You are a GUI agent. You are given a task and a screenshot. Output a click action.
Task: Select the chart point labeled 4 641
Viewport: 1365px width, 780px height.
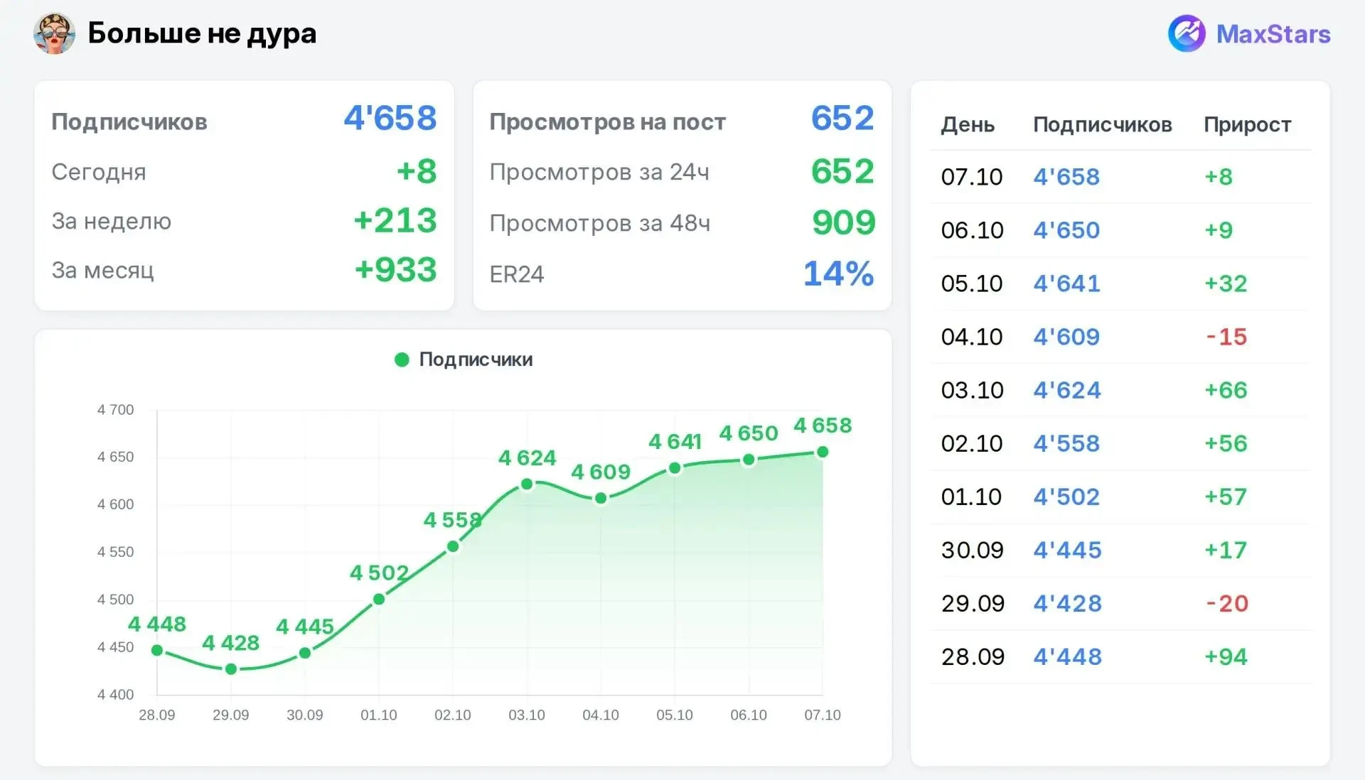point(675,467)
